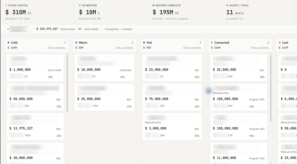
Task: Open the Silent / Stale 11 deals card
Action: click(258, 12)
